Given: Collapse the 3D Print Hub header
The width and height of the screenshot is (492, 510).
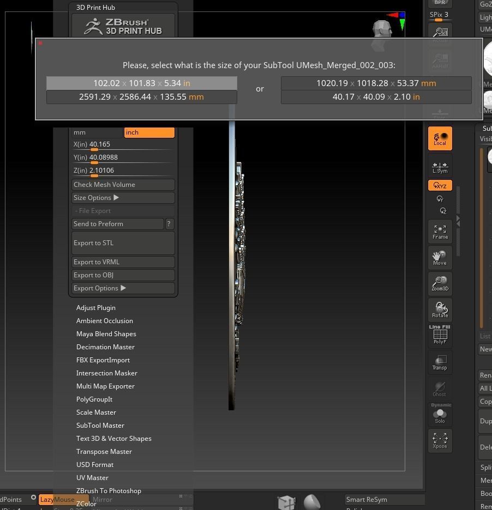Looking at the screenshot, I should point(95,7).
